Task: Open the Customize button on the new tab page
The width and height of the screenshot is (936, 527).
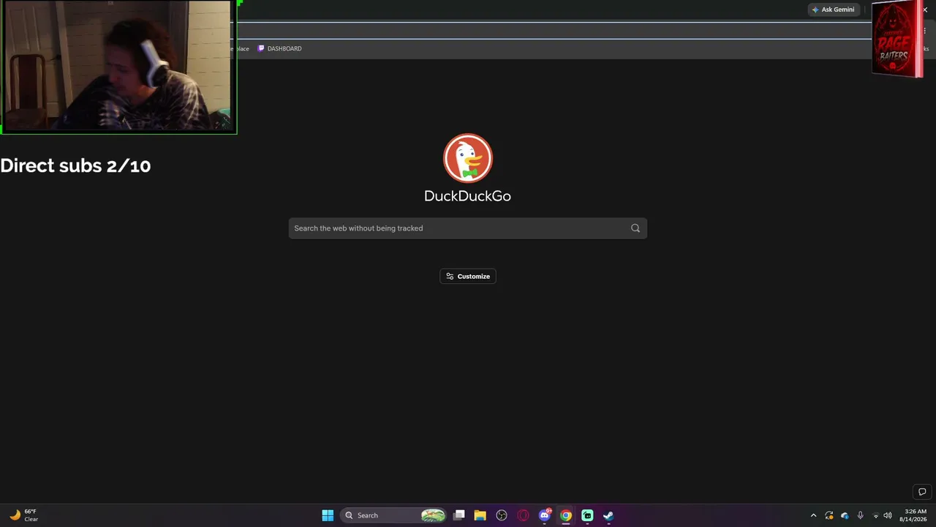Action: pos(468,276)
